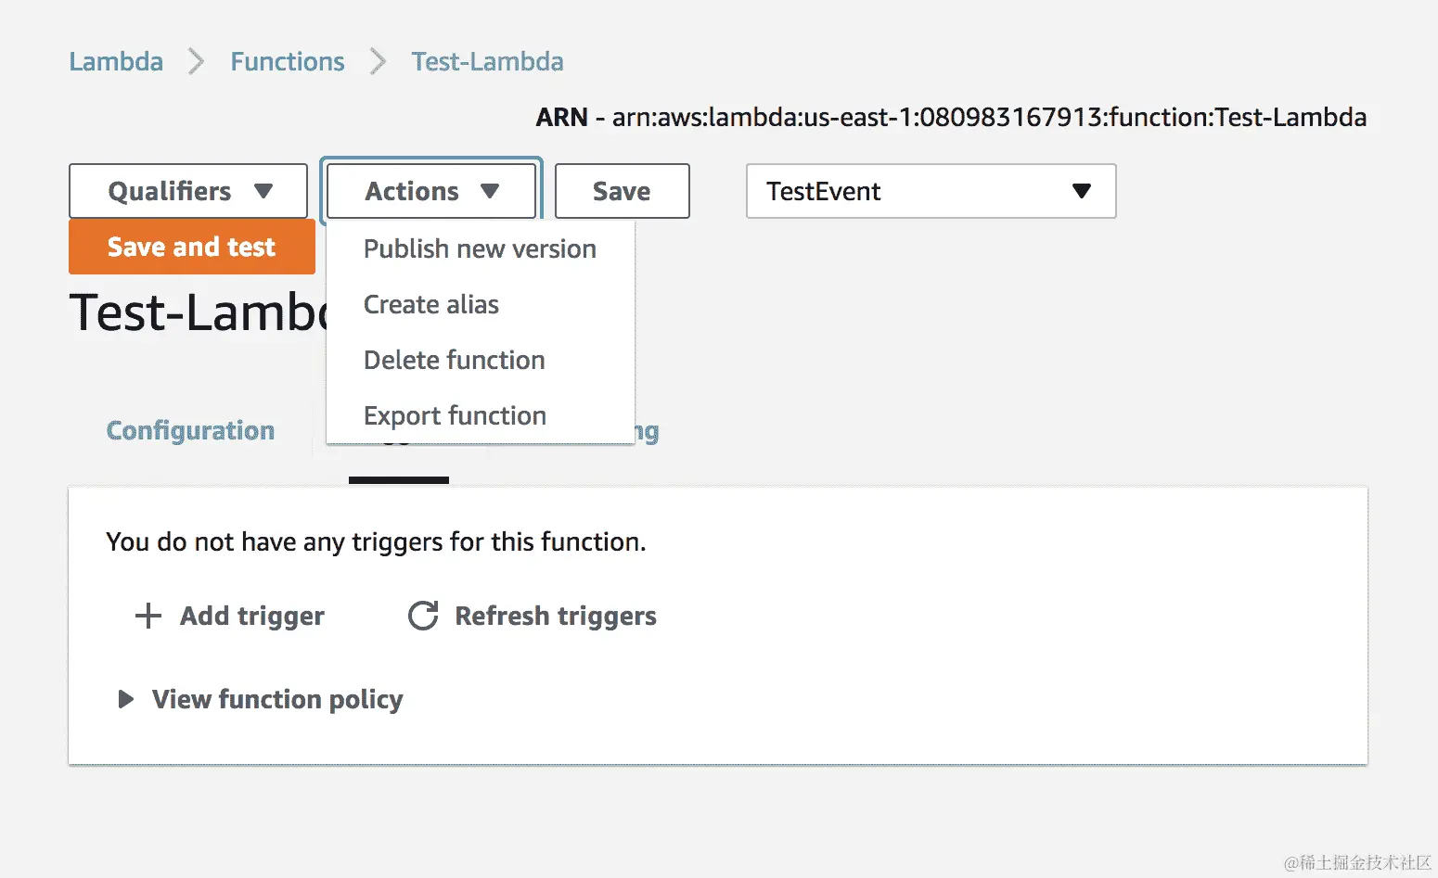This screenshot has width=1438, height=878.
Task: Choose Delete function option
Action: [x=455, y=360]
